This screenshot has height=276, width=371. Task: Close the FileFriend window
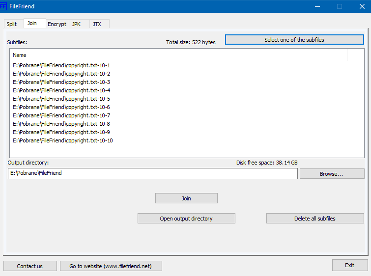tap(362, 6)
